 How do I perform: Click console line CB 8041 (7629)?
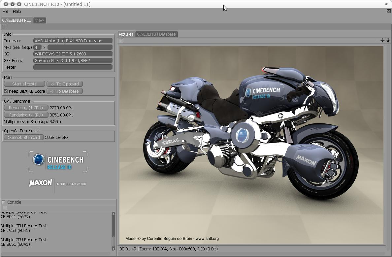click(x=16, y=216)
